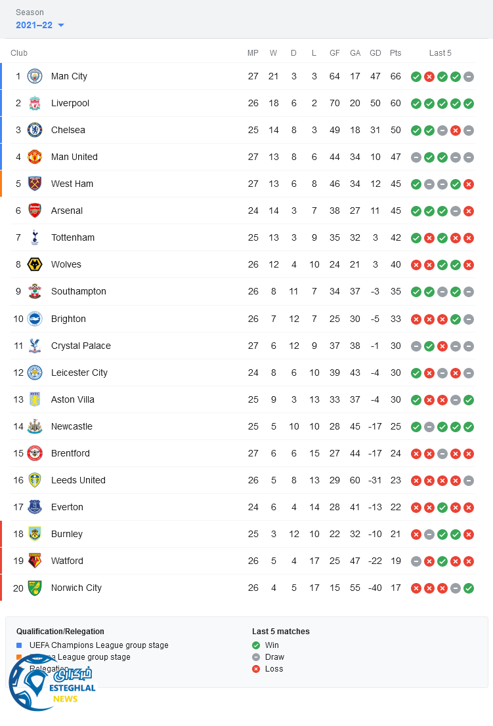
Task: Select the Newcastle team row name
Action: [72, 426]
